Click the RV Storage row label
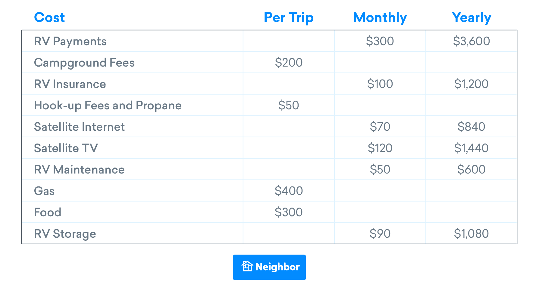Image resolution: width=539 pixels, height=291 pixels. 65,234
